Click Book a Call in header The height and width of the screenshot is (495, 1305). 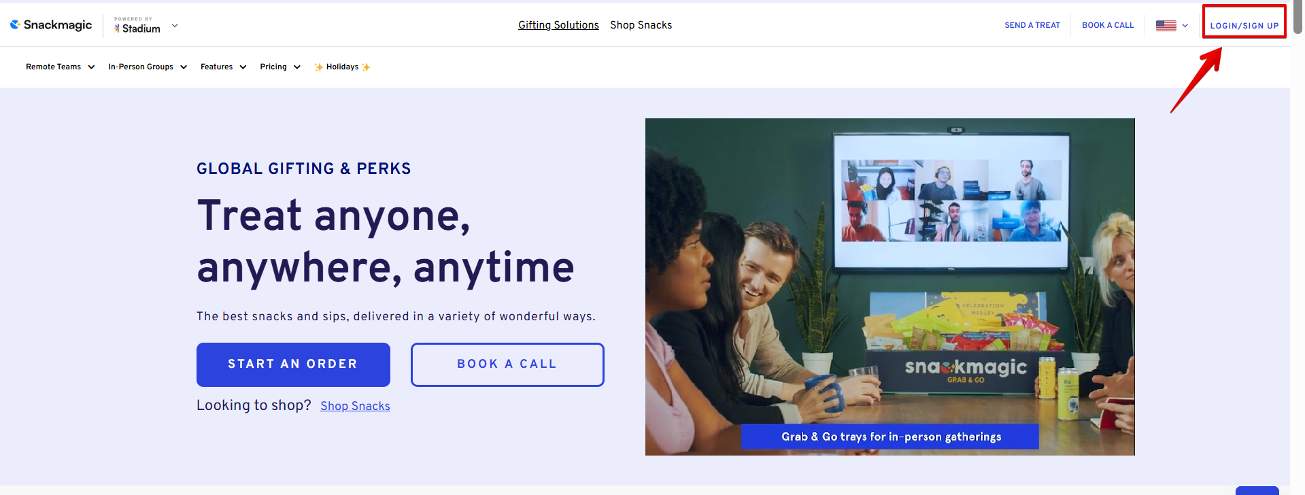click(x=1108, y=25)
